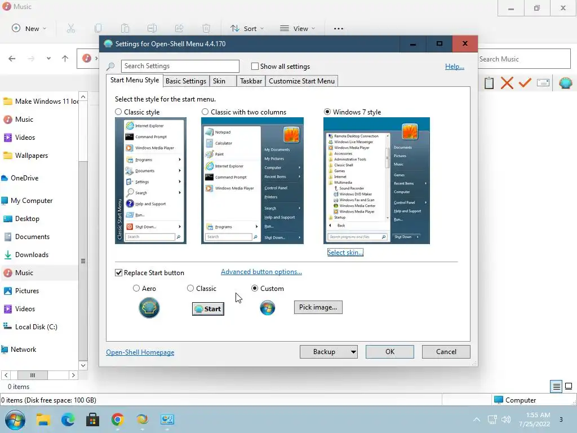Click the network tray icon

click(x=492, y=419)
